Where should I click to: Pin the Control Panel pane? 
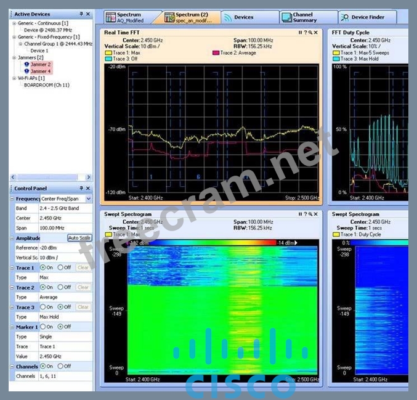(x=81, y=188)
